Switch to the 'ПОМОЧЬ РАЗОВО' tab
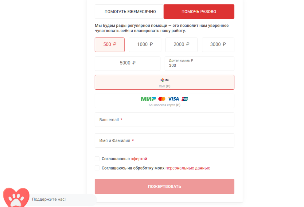The width and height of the screenshot is (304, 207). [199, 11]
